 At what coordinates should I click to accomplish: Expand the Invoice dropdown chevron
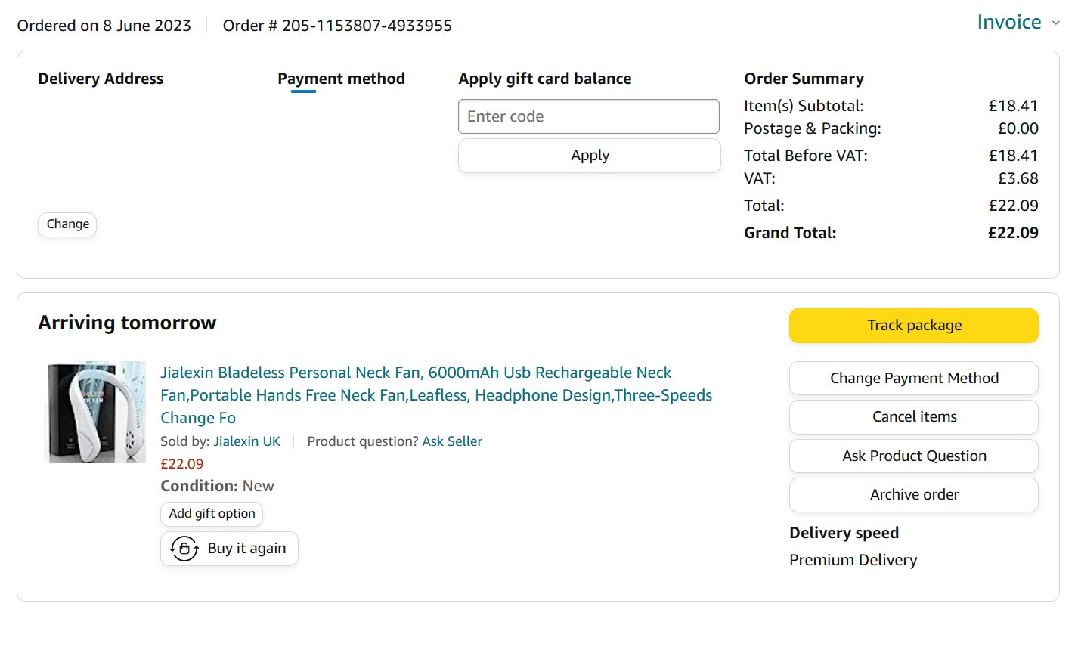tap(1056, 23)
